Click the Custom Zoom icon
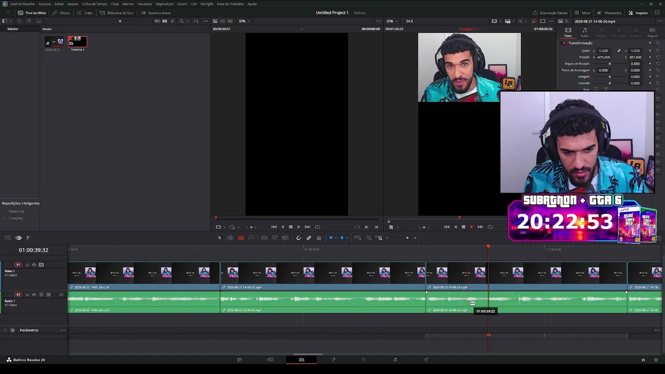This screenshot has width=665, height=374. [x=380, y=238]
